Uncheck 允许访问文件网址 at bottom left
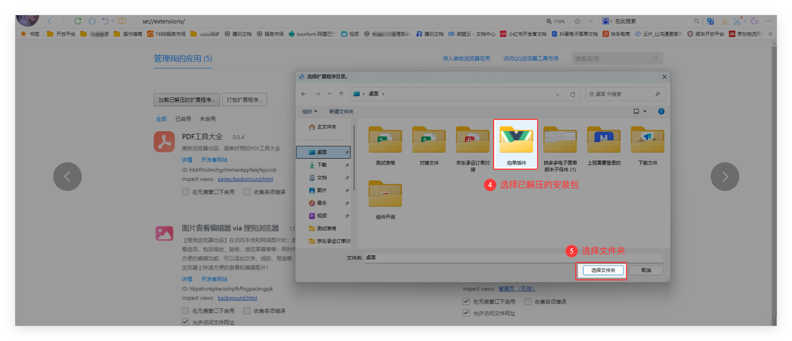792x341 pixels. [x=185, y=322]
